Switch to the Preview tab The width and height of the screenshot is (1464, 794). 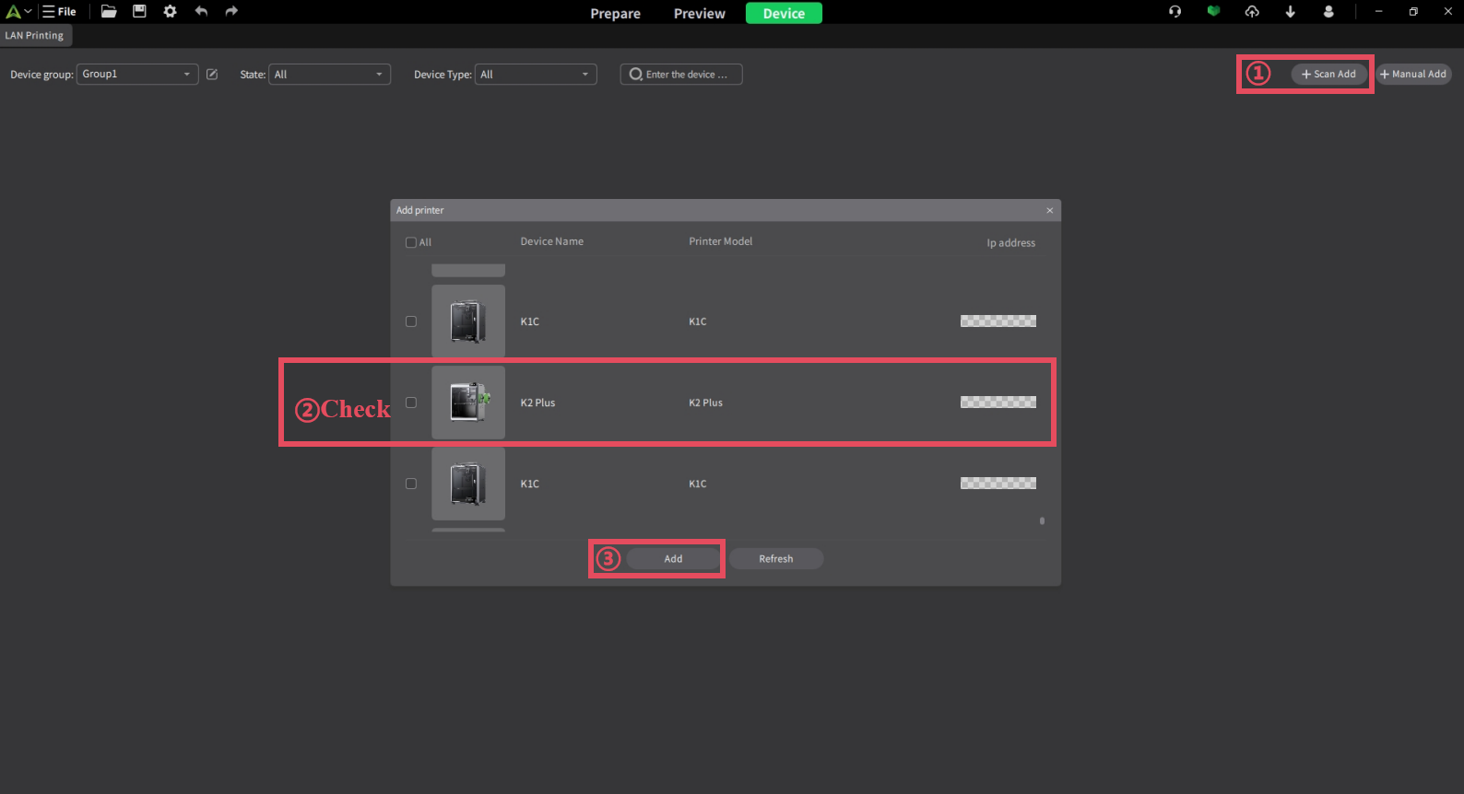pos(699,14)
